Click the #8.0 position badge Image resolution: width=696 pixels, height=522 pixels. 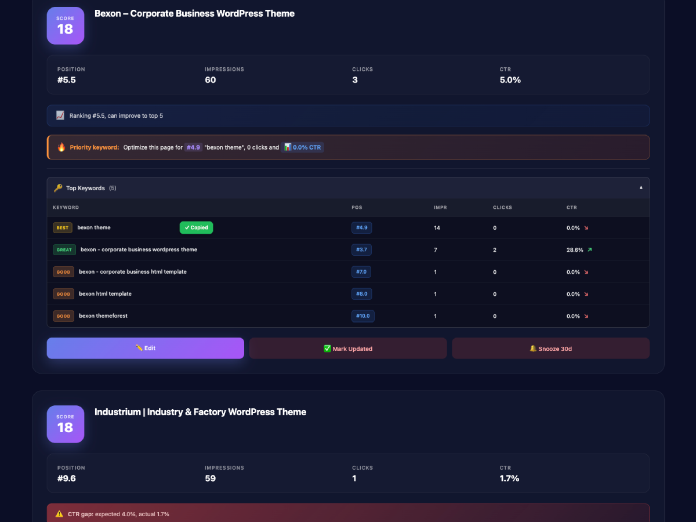pos(361,294)
